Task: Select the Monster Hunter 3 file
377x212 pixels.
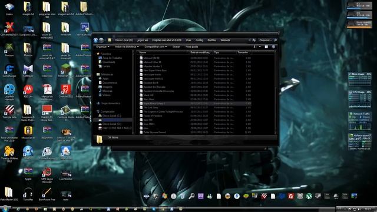Action: (x=153, y=66)
